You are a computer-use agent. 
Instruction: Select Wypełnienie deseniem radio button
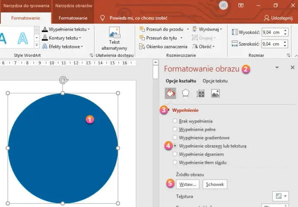click(x=175, y=154)
